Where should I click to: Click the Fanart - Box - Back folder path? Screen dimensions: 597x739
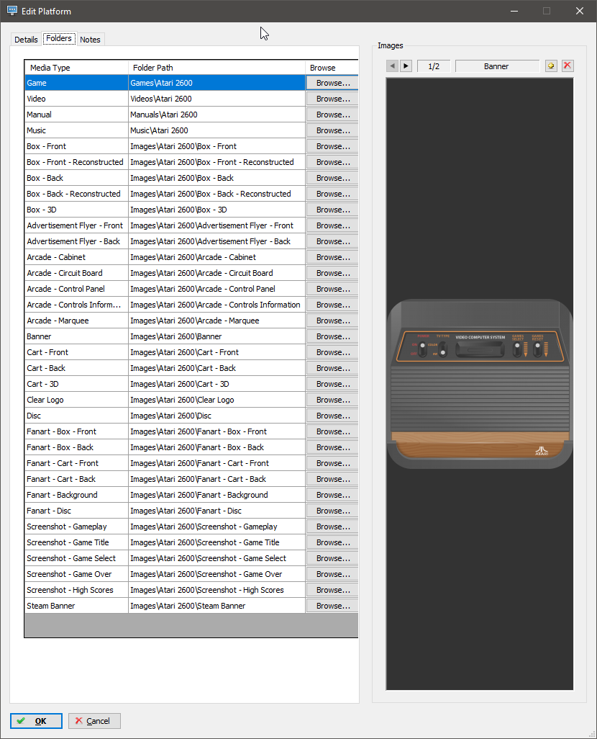[x=217, y=448]
